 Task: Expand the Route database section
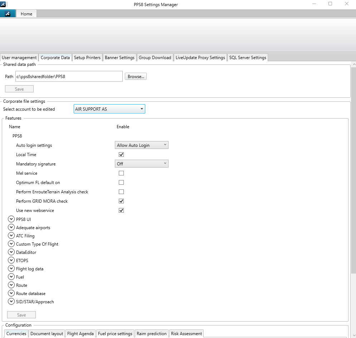pyautogui.click(x=11, y=293)
